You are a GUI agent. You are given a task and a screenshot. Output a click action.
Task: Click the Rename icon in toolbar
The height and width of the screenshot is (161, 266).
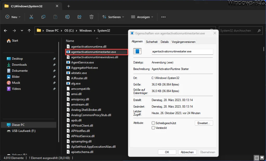67,17
